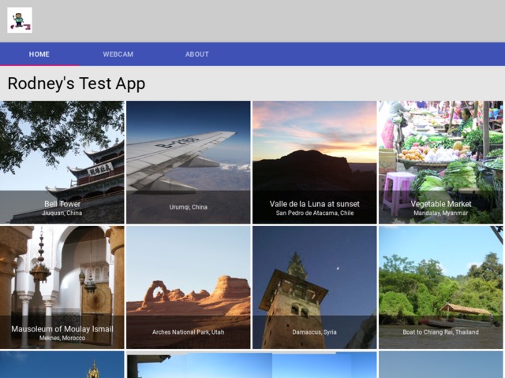Select Arches National Park, Utah photo
Viewport: 505px width, 378px height.
(188, 287)
